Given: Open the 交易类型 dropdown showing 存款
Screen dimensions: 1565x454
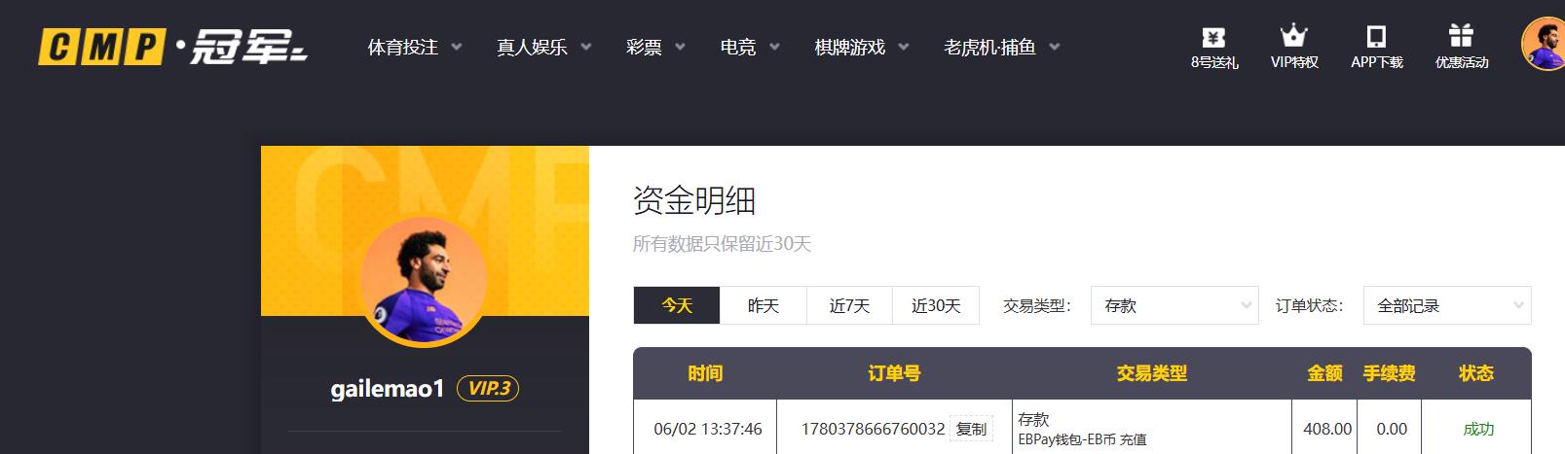Looking at the screenshot, I should (1174, 305).
